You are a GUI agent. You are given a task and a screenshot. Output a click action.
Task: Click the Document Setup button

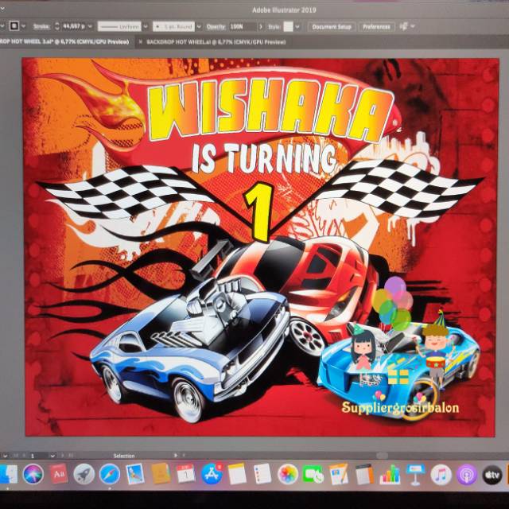[332, 26]
